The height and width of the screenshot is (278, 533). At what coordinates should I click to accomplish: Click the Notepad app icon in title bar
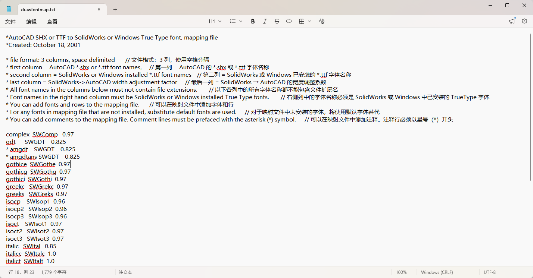9,9
